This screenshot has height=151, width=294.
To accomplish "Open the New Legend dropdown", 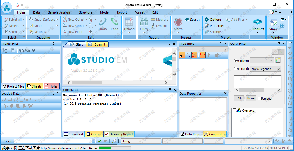I will coord(265,69).
